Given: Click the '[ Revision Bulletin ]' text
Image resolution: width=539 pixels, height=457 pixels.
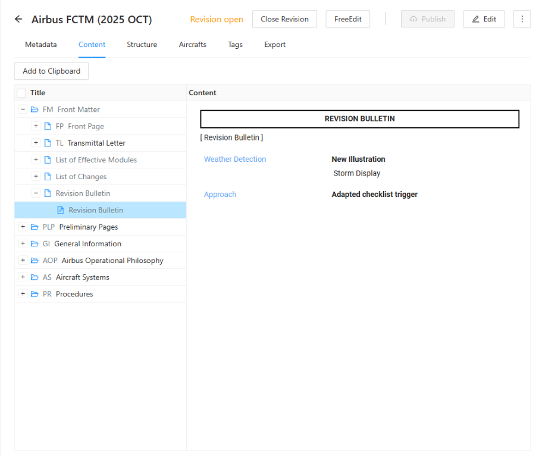Looking at the screenshot, I should tap(231, 138).
